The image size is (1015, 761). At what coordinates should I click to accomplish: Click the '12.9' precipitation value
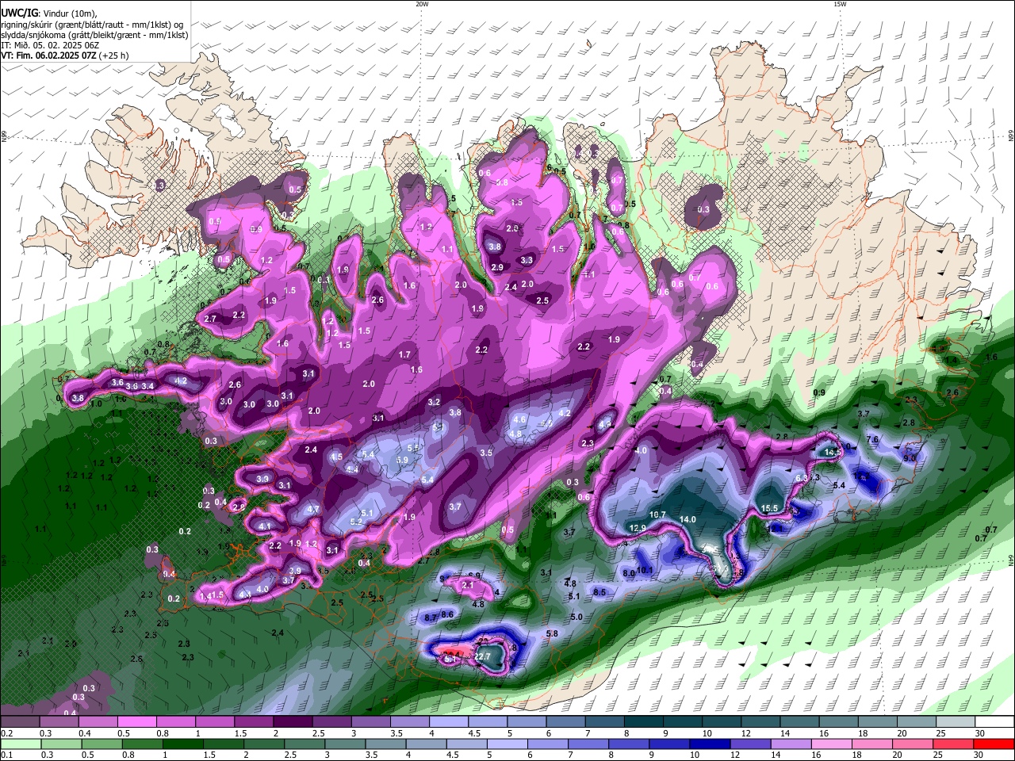(638, 528)
